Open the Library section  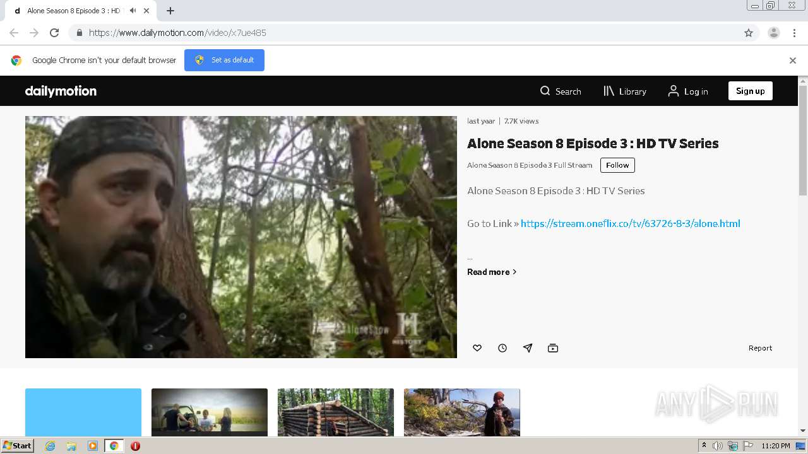tap(625, 91)
